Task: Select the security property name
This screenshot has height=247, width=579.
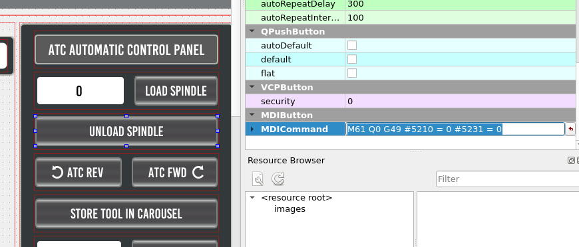Action: (278, 101)
